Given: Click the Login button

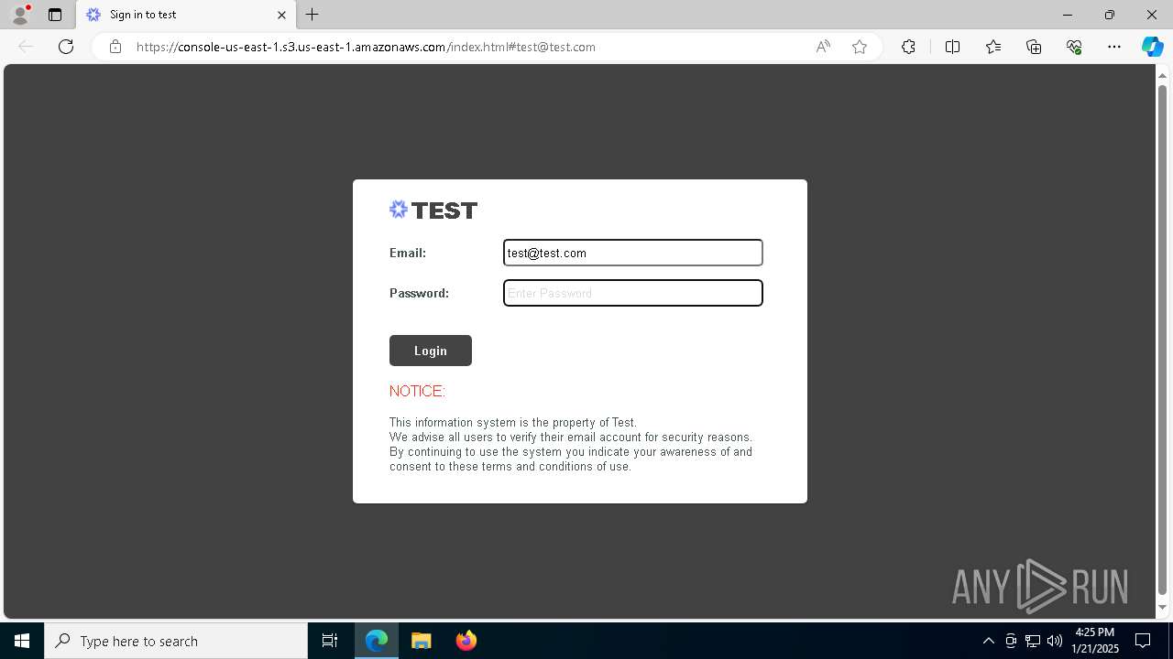Looking at the screenshot, I should (431, 351).
